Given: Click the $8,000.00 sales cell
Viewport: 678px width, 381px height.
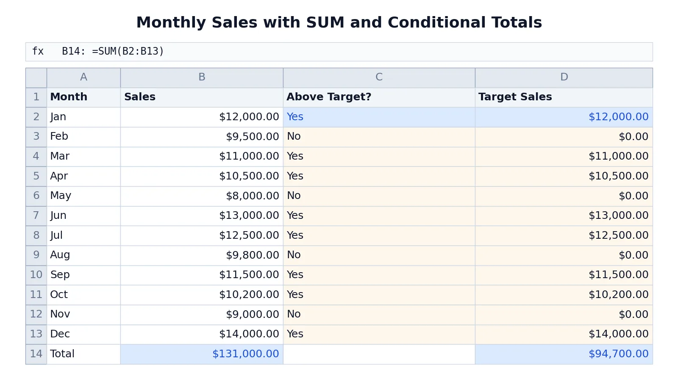Looking at the screenshot, I should (x=202, y=196).
